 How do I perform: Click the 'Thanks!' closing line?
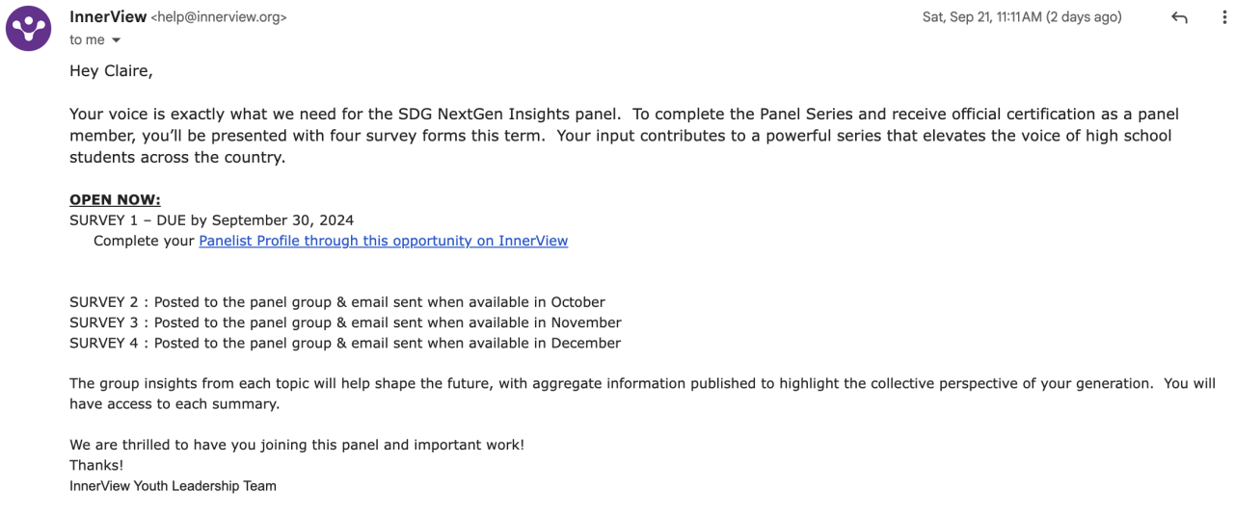96,465
